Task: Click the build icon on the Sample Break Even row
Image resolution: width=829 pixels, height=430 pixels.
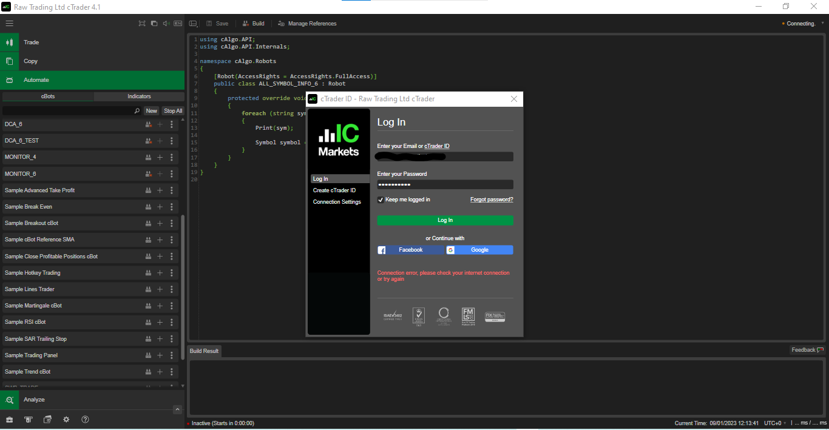Action: pyautogui.click(x=148, y=207)
